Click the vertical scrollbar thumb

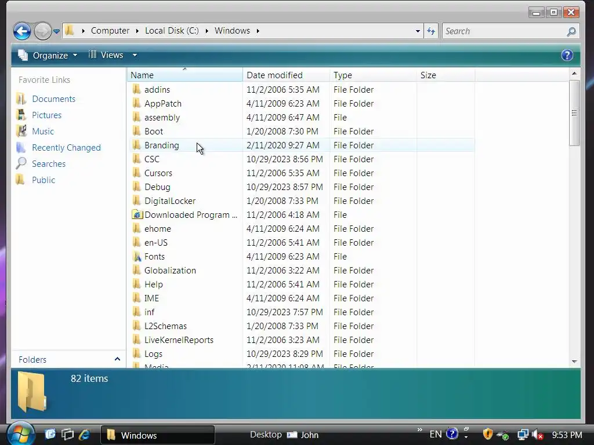click(574, 113)
